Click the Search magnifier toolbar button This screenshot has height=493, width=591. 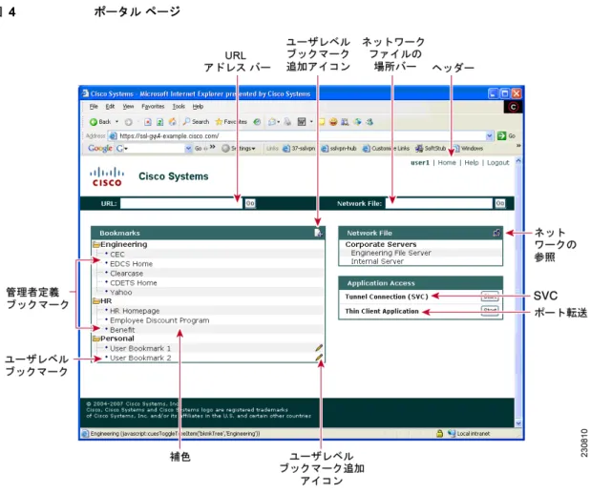(196, 121)
